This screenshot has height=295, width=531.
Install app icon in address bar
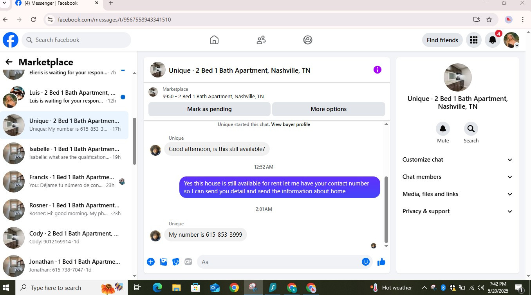(476, 20)
